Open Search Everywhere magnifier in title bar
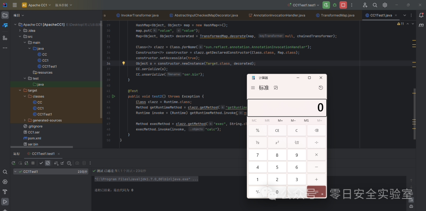The height and width of the screenshot is (211, 426). (x=375, y=5)
